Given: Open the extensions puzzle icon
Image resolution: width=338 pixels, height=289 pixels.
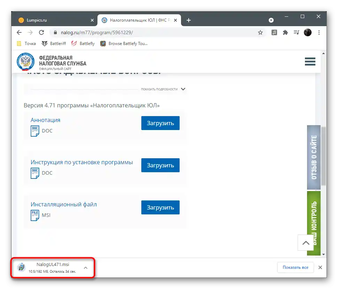Looking at the screenshot, I should (x=285, y=32).
